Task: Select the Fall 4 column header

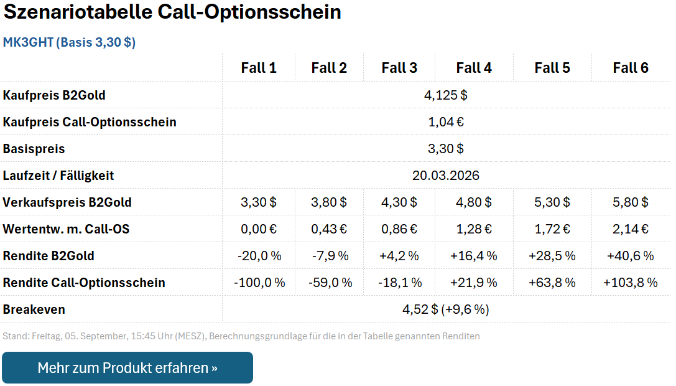Action: pos(474,68)
